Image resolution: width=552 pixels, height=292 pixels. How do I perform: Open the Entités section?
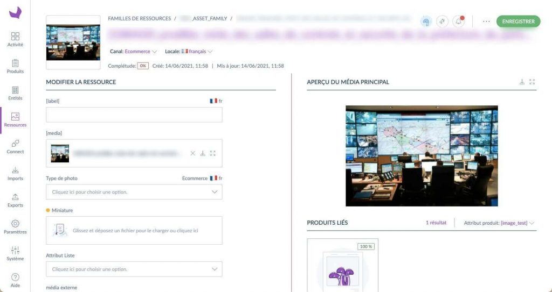click(15, 93)
